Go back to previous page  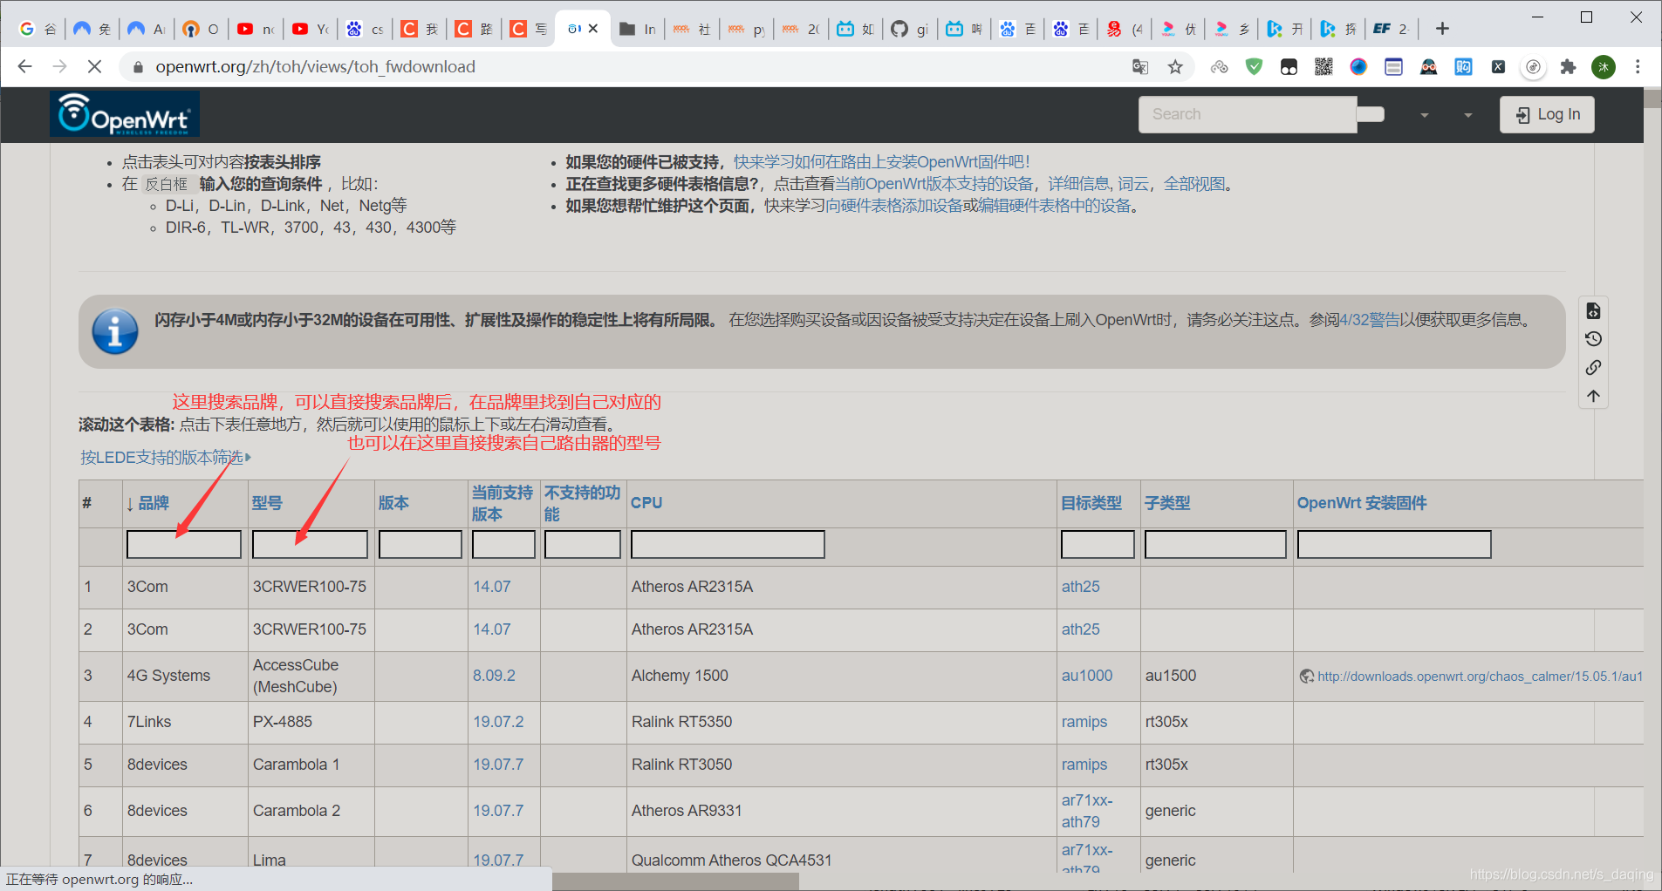[x=24, y=66]
